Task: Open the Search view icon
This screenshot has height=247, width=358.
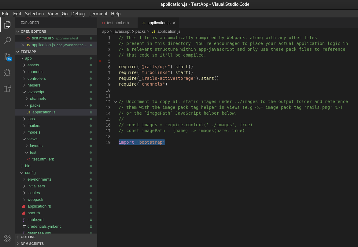Action: tap(7, 40)
